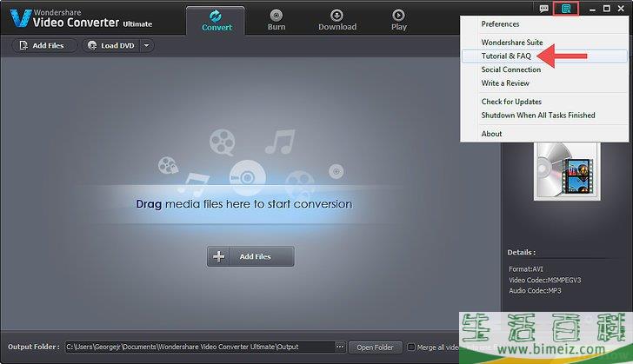Click the menu icon in title bar
Viewport: 633px width, 364px height.
pos(565,9)
